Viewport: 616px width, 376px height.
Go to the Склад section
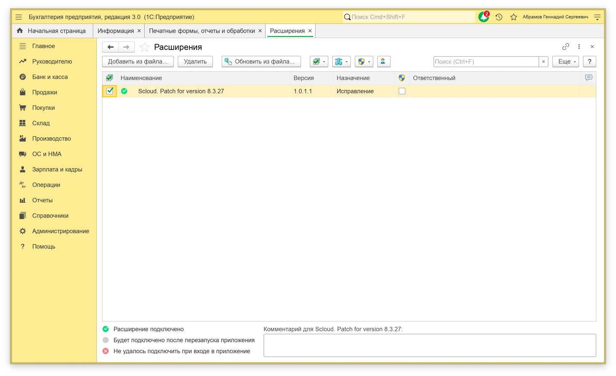point(41,123)
